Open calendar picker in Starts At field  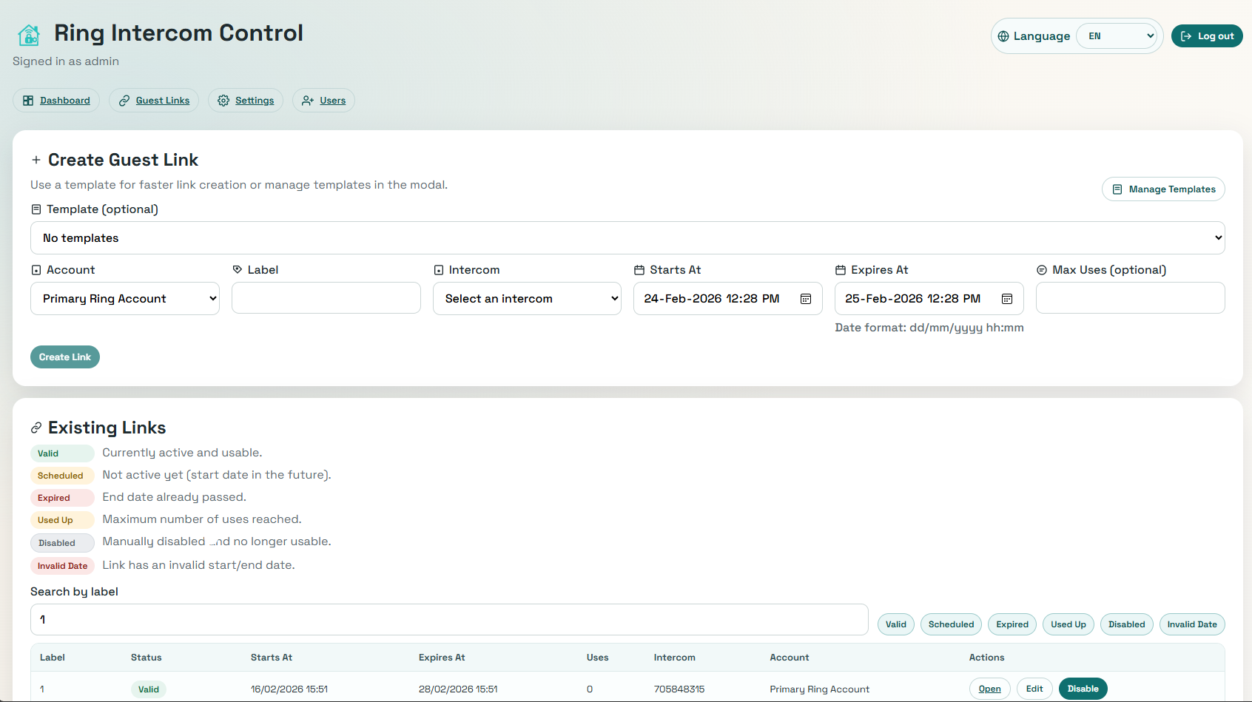coord(806,299)
